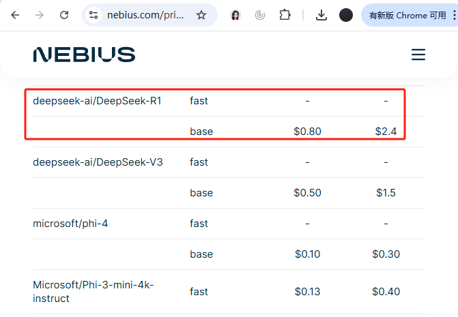Click the avatar girl extension icon
The height and width of the screenshot is (317, 458).
(x=235, y=15)
